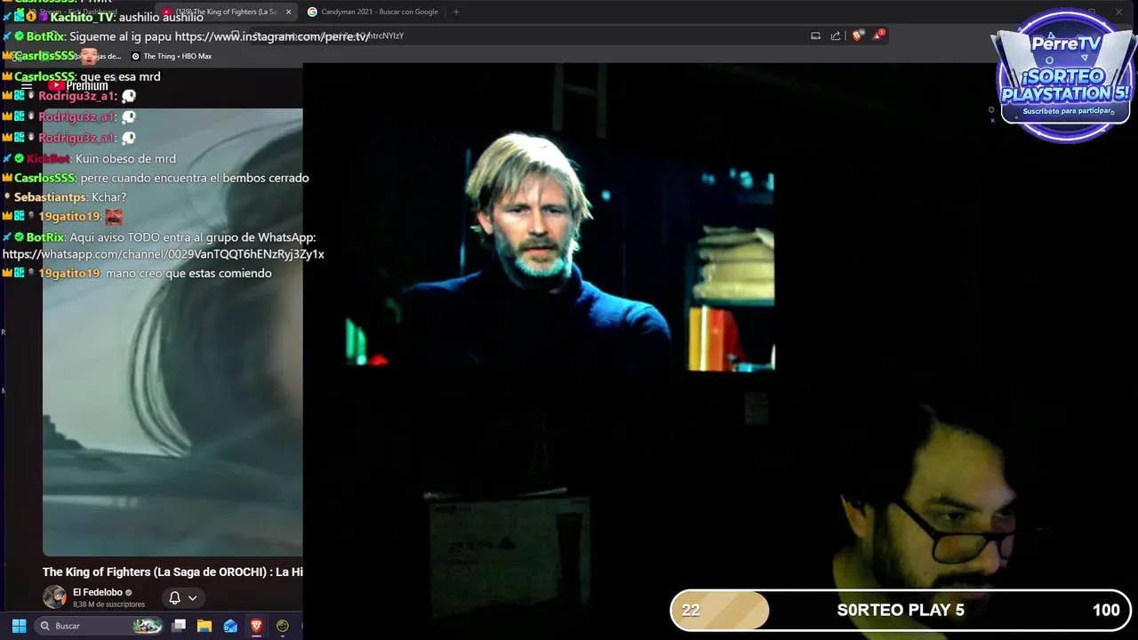Open Brave Rewards triangle icon
Viewport: 1138px width, 640px height.
point(878,35)
